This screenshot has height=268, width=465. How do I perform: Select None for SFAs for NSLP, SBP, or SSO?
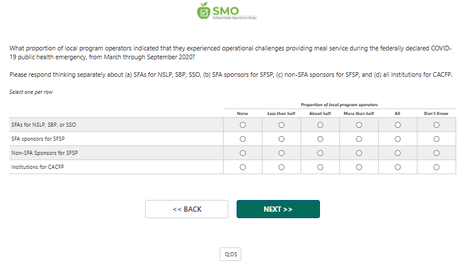(x=242, y=125)
